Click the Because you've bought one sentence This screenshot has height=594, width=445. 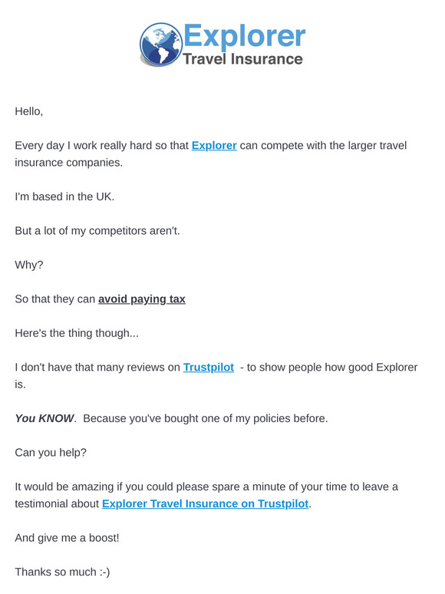206,418
